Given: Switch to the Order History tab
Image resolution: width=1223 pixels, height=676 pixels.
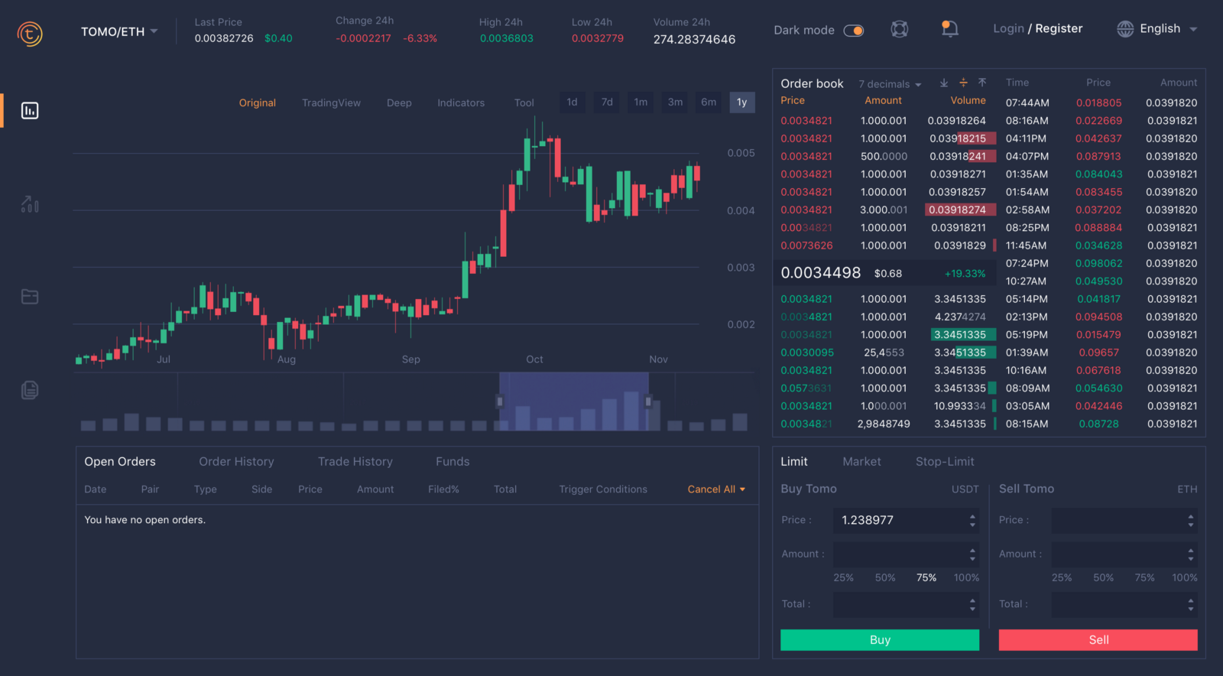Looking at the screenshot, I should 236,462.
